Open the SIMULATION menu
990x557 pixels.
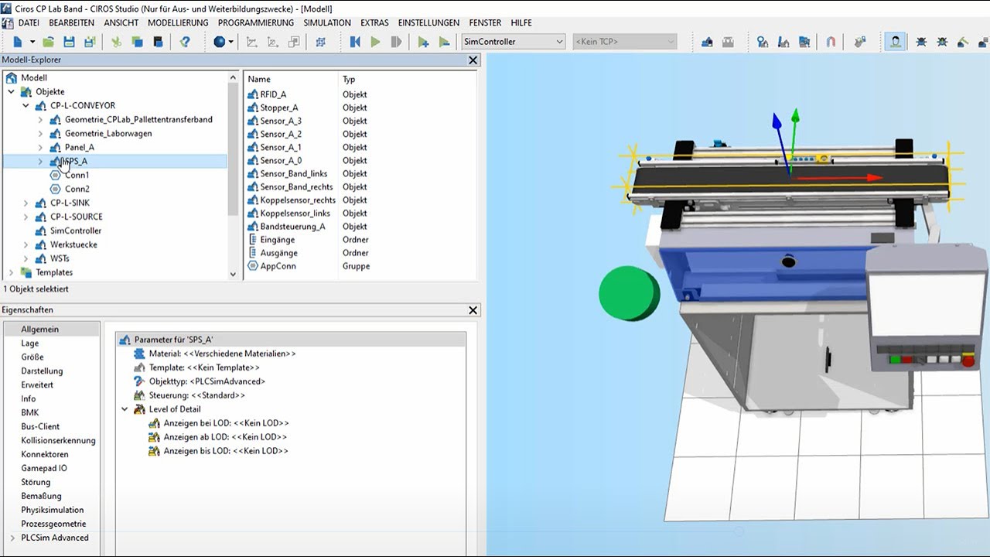tap(327, 22)
